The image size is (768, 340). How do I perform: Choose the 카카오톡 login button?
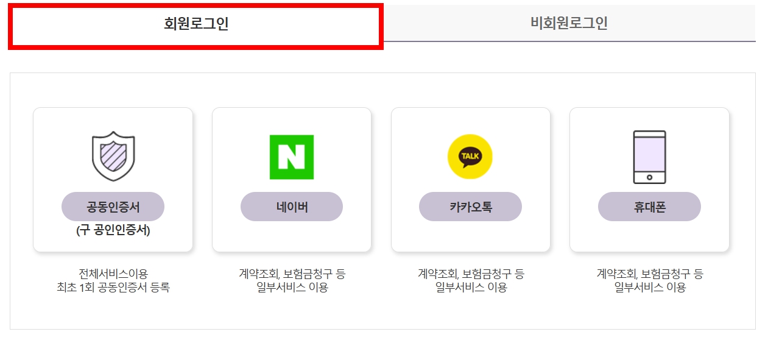(x=470, y=207)
